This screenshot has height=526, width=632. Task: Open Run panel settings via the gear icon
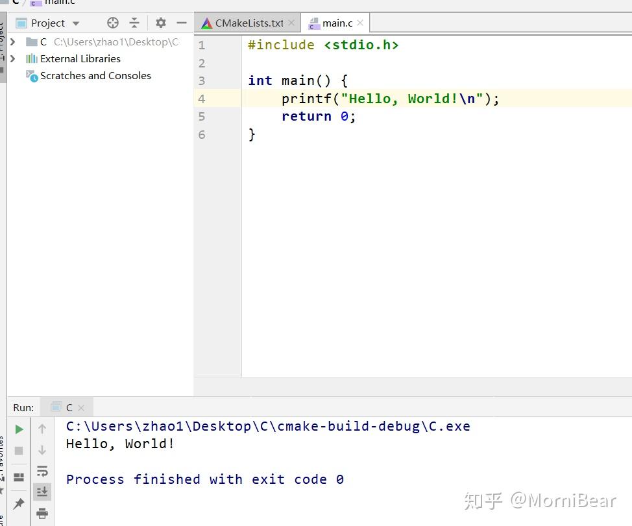160,22
